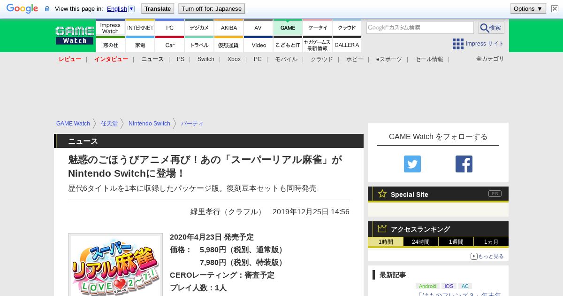Go to ニュース category
The image size is (563, 296).
152,59
